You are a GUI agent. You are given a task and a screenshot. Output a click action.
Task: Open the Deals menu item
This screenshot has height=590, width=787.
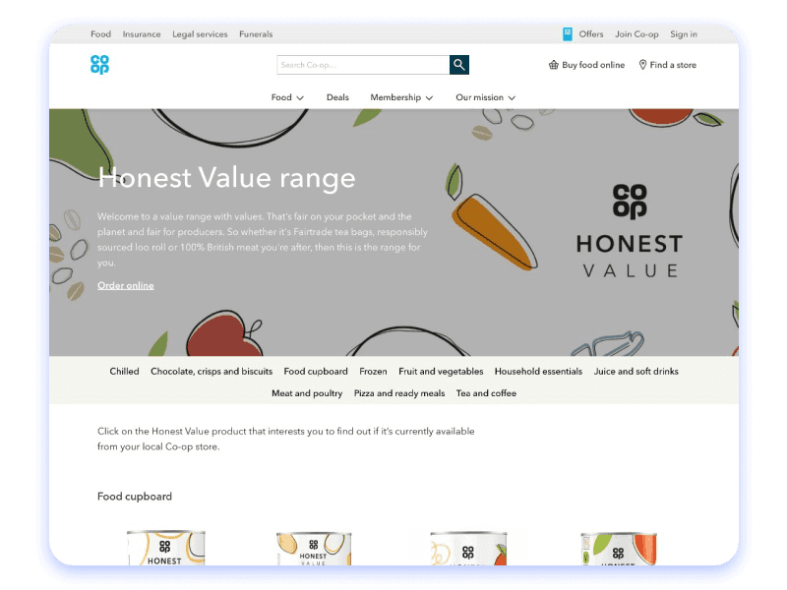pyautogui.click(x=337, y=97)
